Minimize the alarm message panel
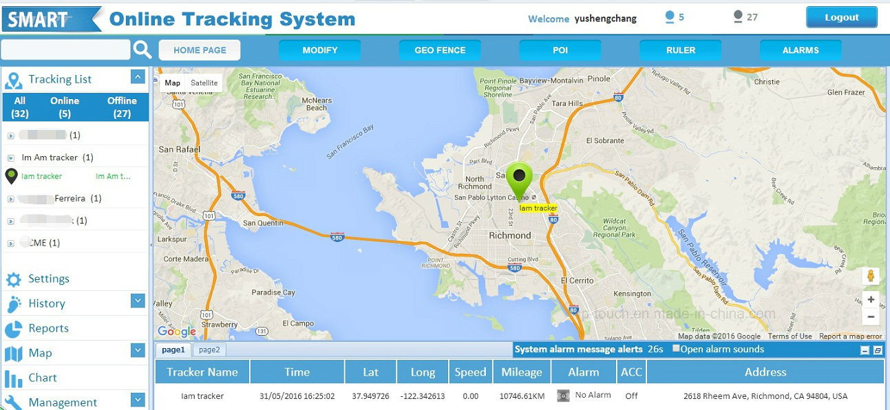Screen dimensions: 890x410 (x=865, y=350)
